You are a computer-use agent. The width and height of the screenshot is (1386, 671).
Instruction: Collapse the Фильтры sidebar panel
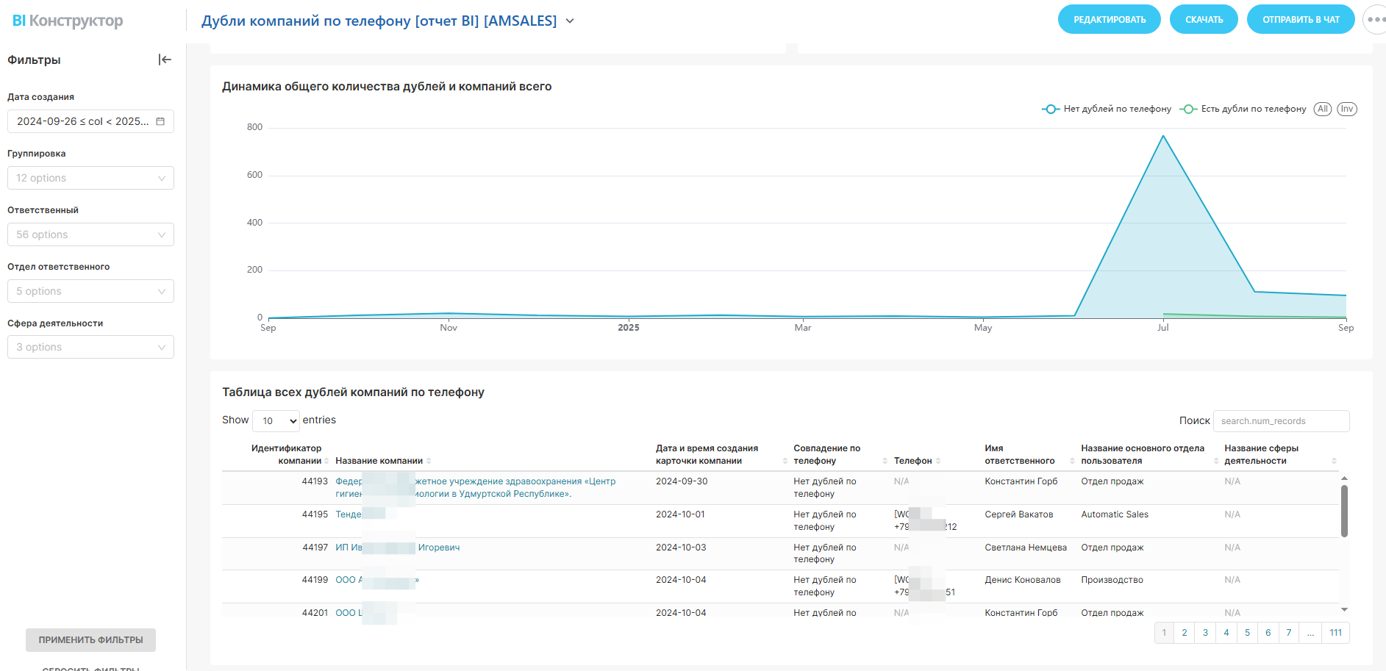point(165,60)
